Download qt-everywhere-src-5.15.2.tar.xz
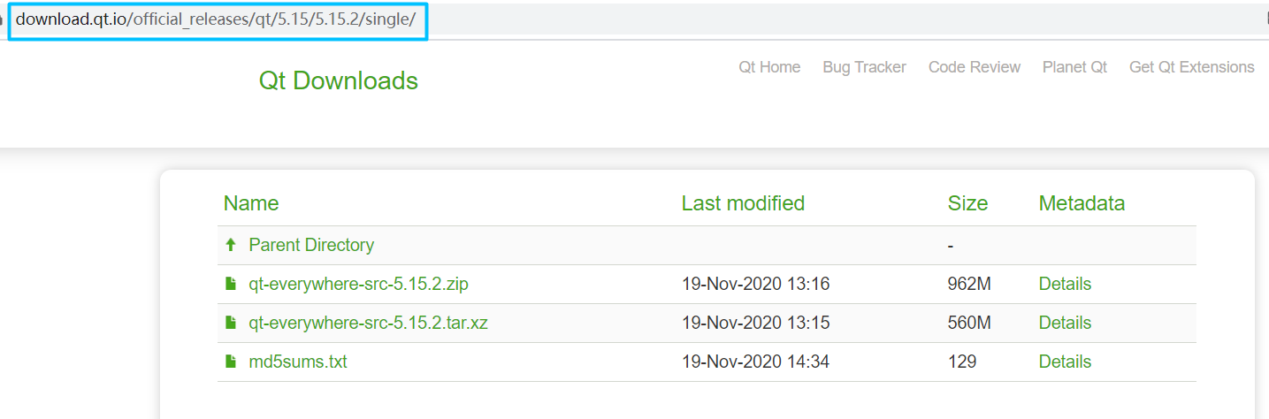The height and width of the screenshot is (419, 1269). click(x=369, y=323)
